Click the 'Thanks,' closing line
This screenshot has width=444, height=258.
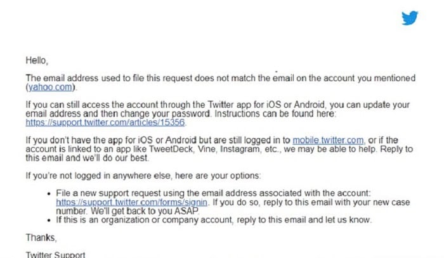[x=41, y=238]
